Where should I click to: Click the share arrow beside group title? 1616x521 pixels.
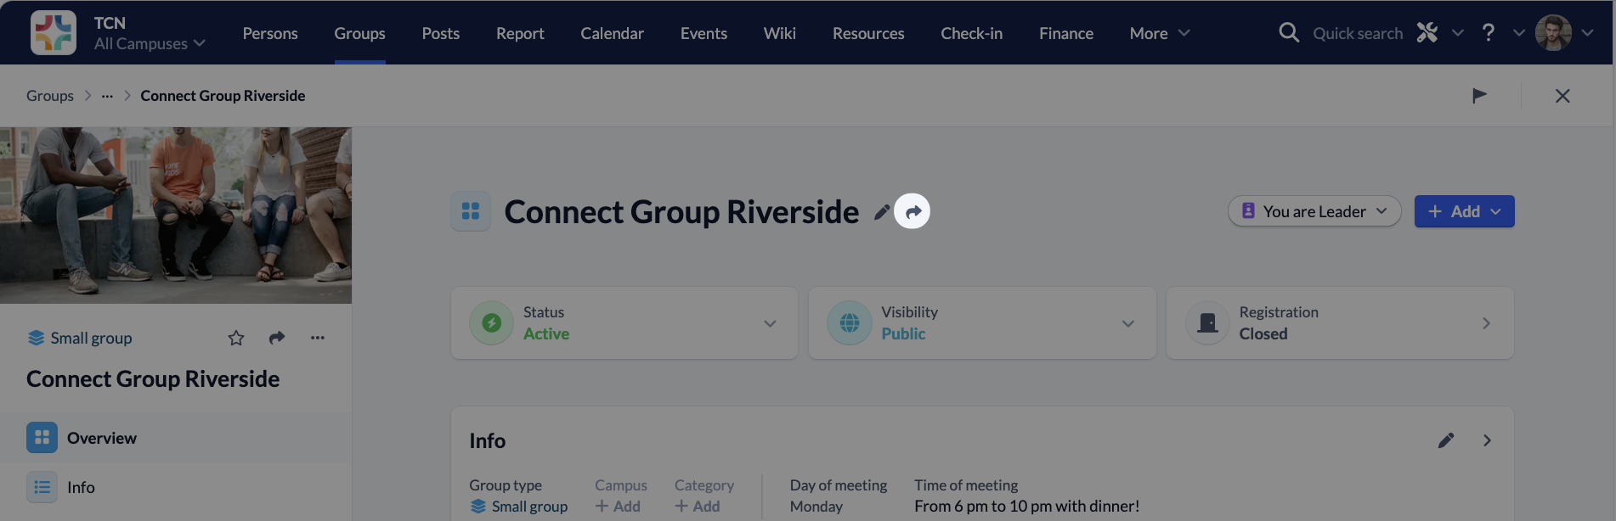(x=913, y=212)
